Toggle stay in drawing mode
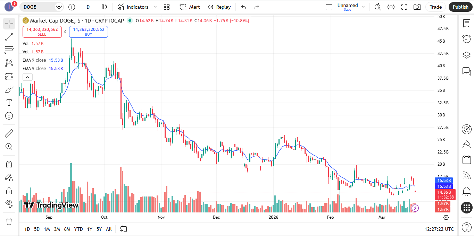474x236 pixels. click(9, 177)
